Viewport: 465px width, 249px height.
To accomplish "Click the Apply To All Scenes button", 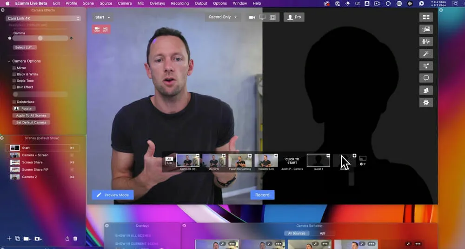I will coord(31,115).
